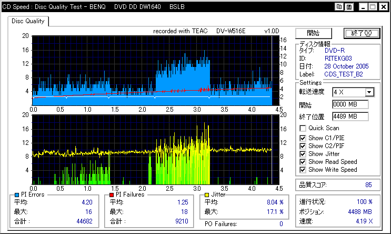Click the 0000 MB start position field
Image resolution: width=391 pixels, height=234 pixels.
coord(350,104)
